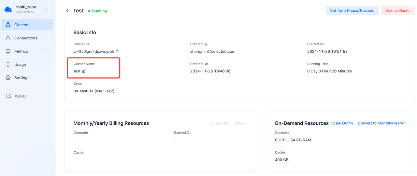Click the Metrics chart icon
Screen dimensions: 417x176
(x=8, y=51)
